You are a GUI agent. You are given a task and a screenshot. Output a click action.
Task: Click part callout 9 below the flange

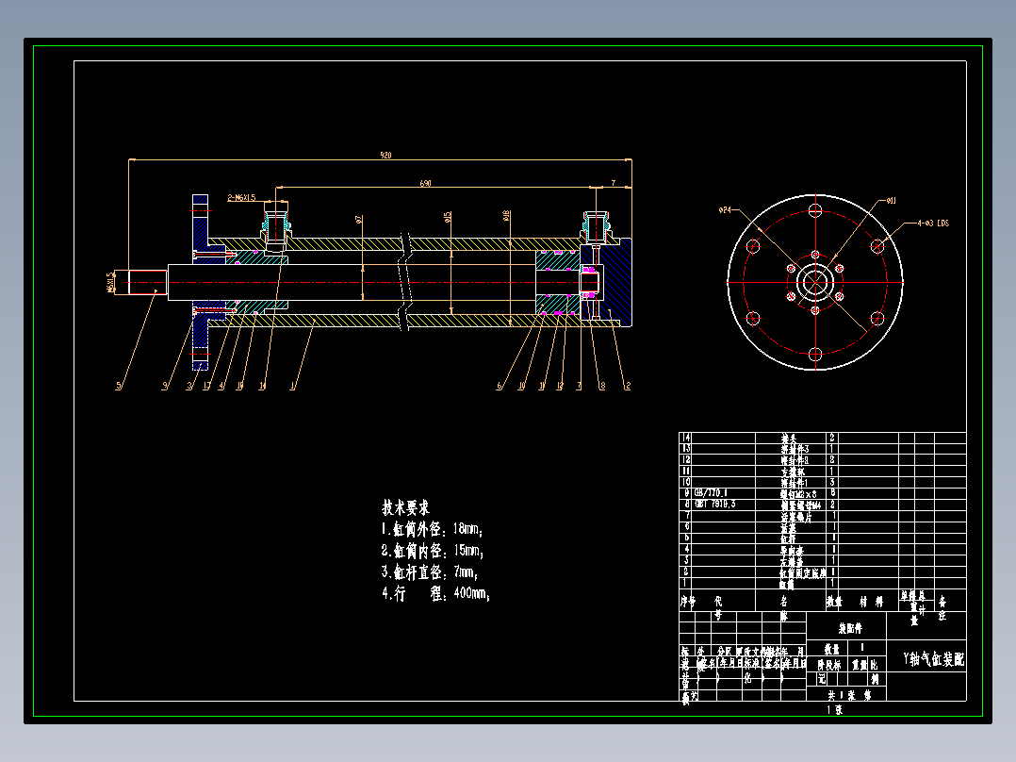(165, 386)
